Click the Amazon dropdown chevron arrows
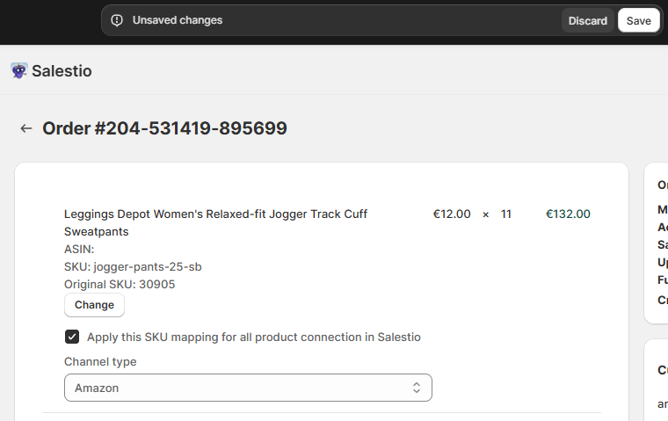The width and height of the screenshot is (668, 421). coord(417,388)
